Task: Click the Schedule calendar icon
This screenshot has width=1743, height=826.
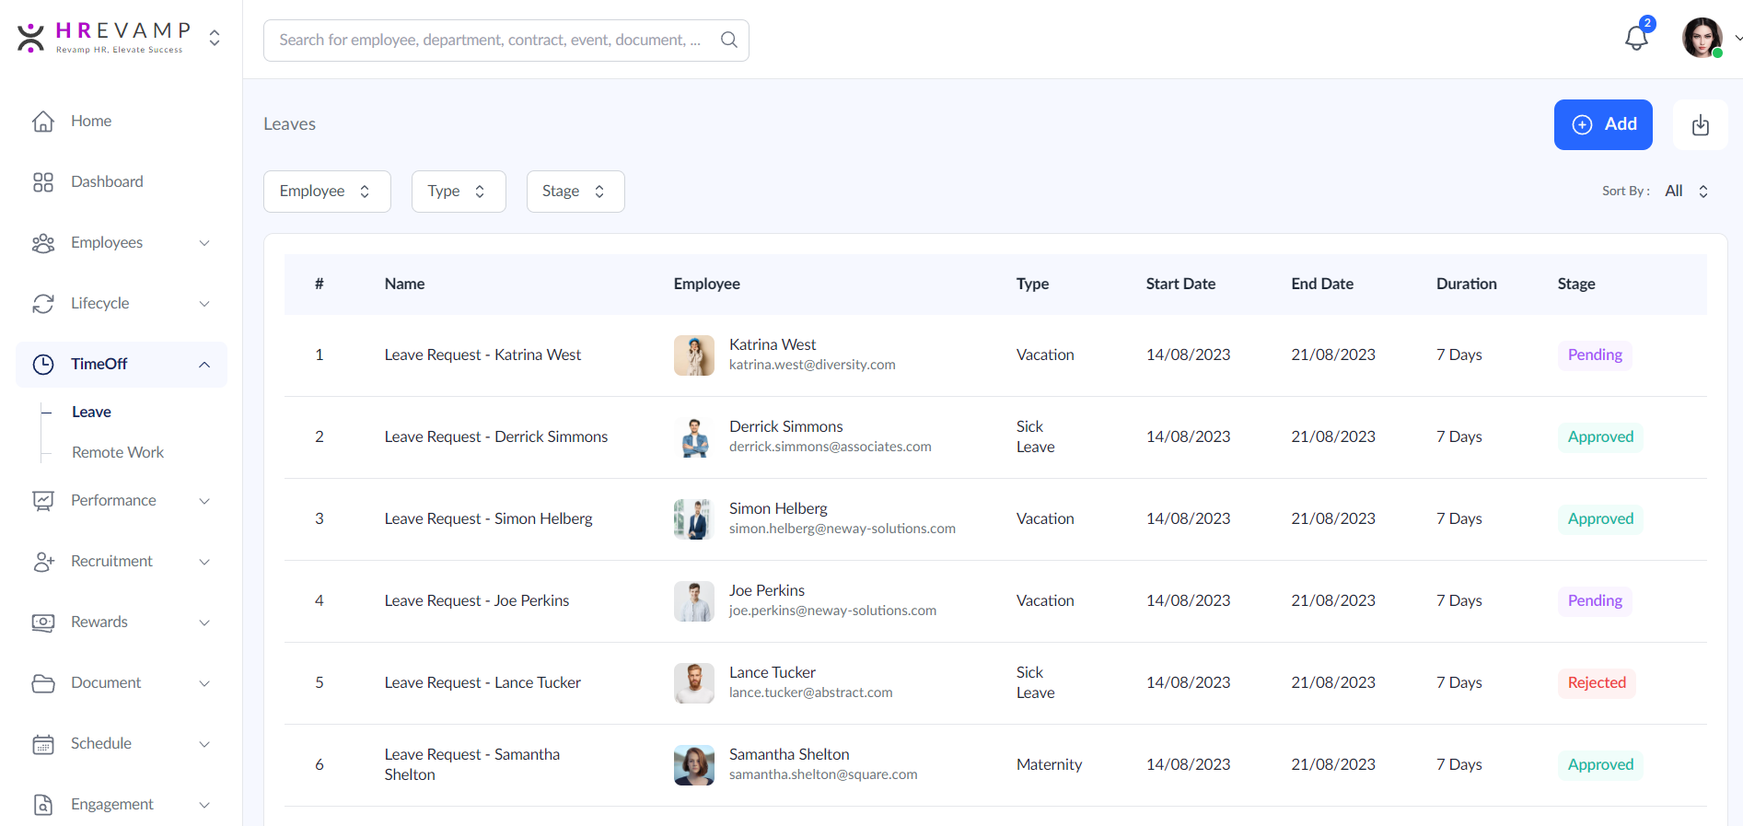Action: tap(43, 744)
